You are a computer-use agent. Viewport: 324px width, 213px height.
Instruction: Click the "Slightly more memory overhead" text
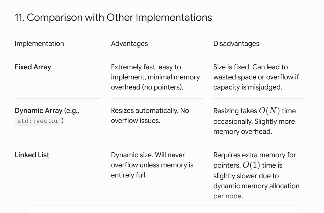coord(254,126)
